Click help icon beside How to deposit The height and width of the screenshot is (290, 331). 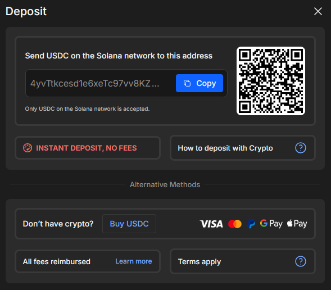tap(301, 148)
